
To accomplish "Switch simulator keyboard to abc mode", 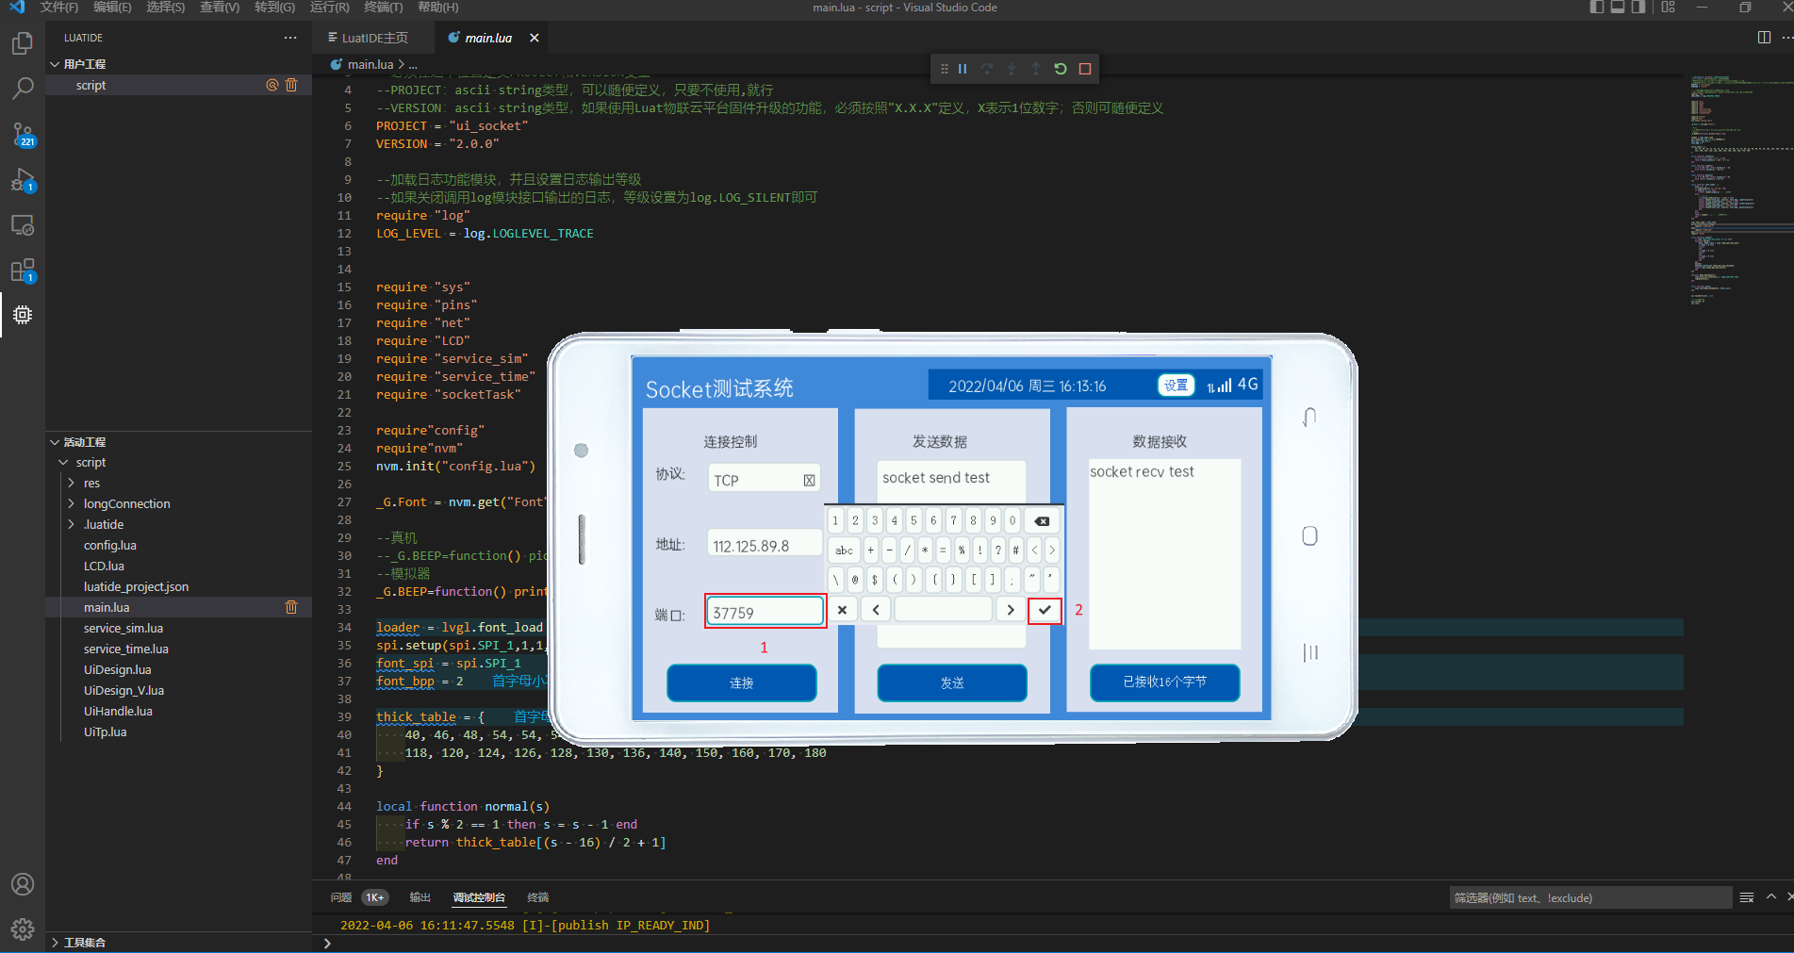I will 844,550.
